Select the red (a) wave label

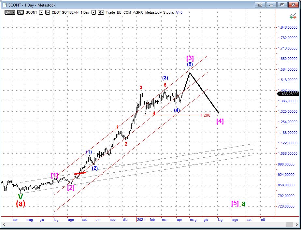pyautogui.click(x=21, y=204)
